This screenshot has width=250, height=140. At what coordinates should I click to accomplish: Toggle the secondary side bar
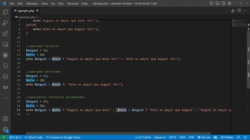point(223,3)
